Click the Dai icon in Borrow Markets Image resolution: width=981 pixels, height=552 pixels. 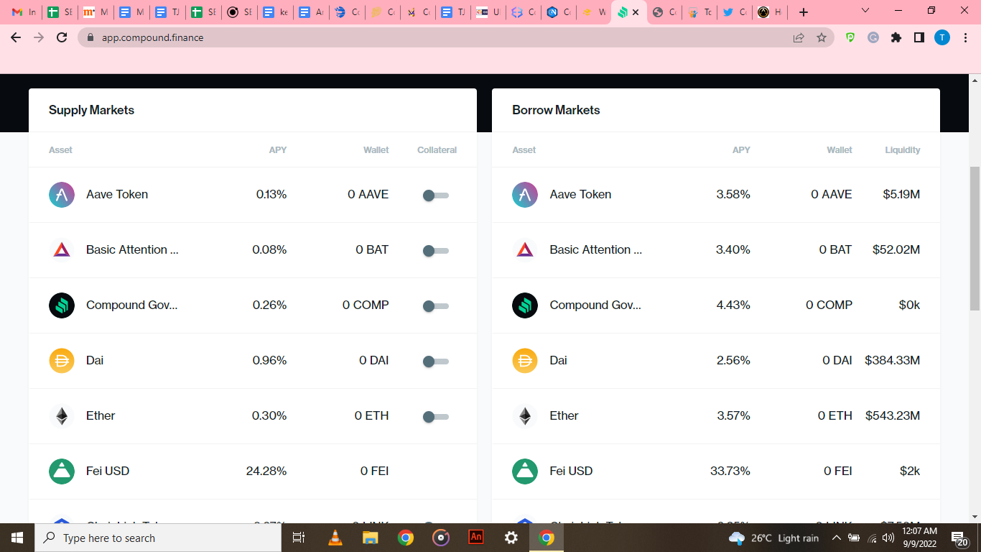(525, 361)
